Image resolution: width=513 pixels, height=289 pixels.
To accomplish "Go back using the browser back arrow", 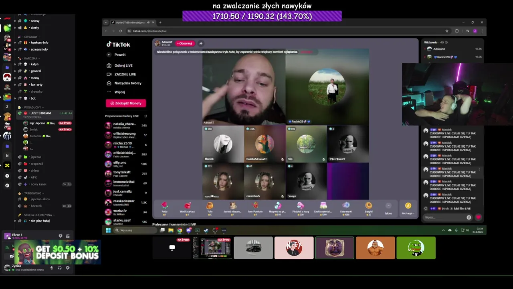I will pos(106,31).
